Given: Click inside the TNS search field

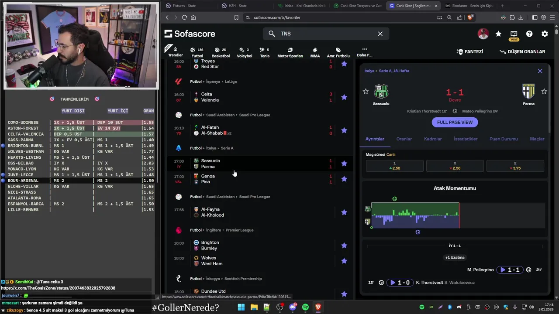Looking at the screenshot, I should [326, 34].
